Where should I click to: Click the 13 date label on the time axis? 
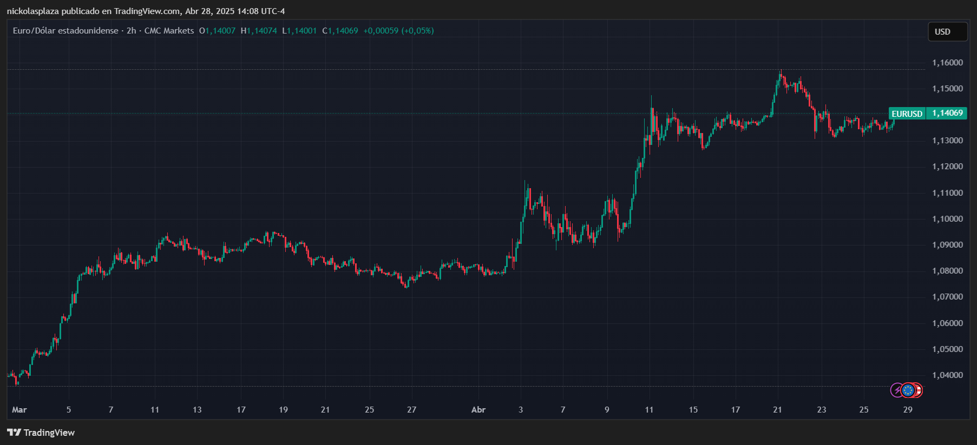[x=197, y=410]
